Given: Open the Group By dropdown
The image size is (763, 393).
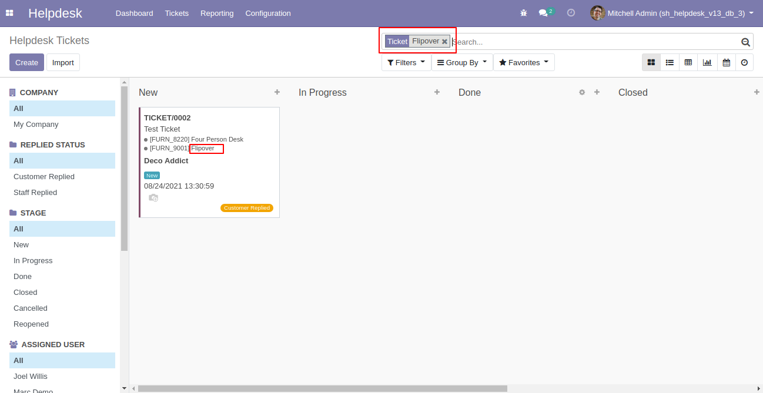Looking at the screenshot, I should (462, 62).
